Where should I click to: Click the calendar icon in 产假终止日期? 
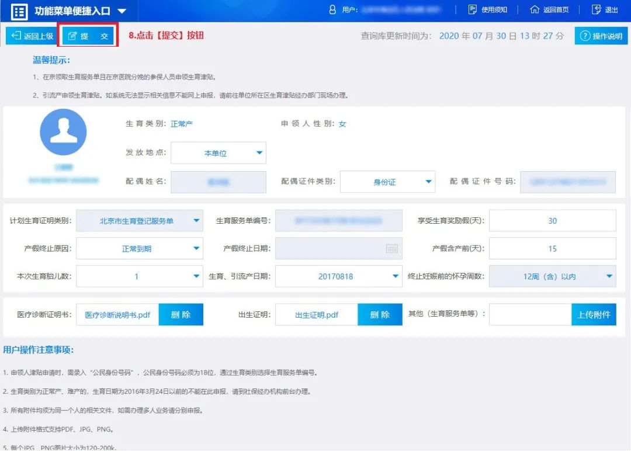[x=392, y=248]
